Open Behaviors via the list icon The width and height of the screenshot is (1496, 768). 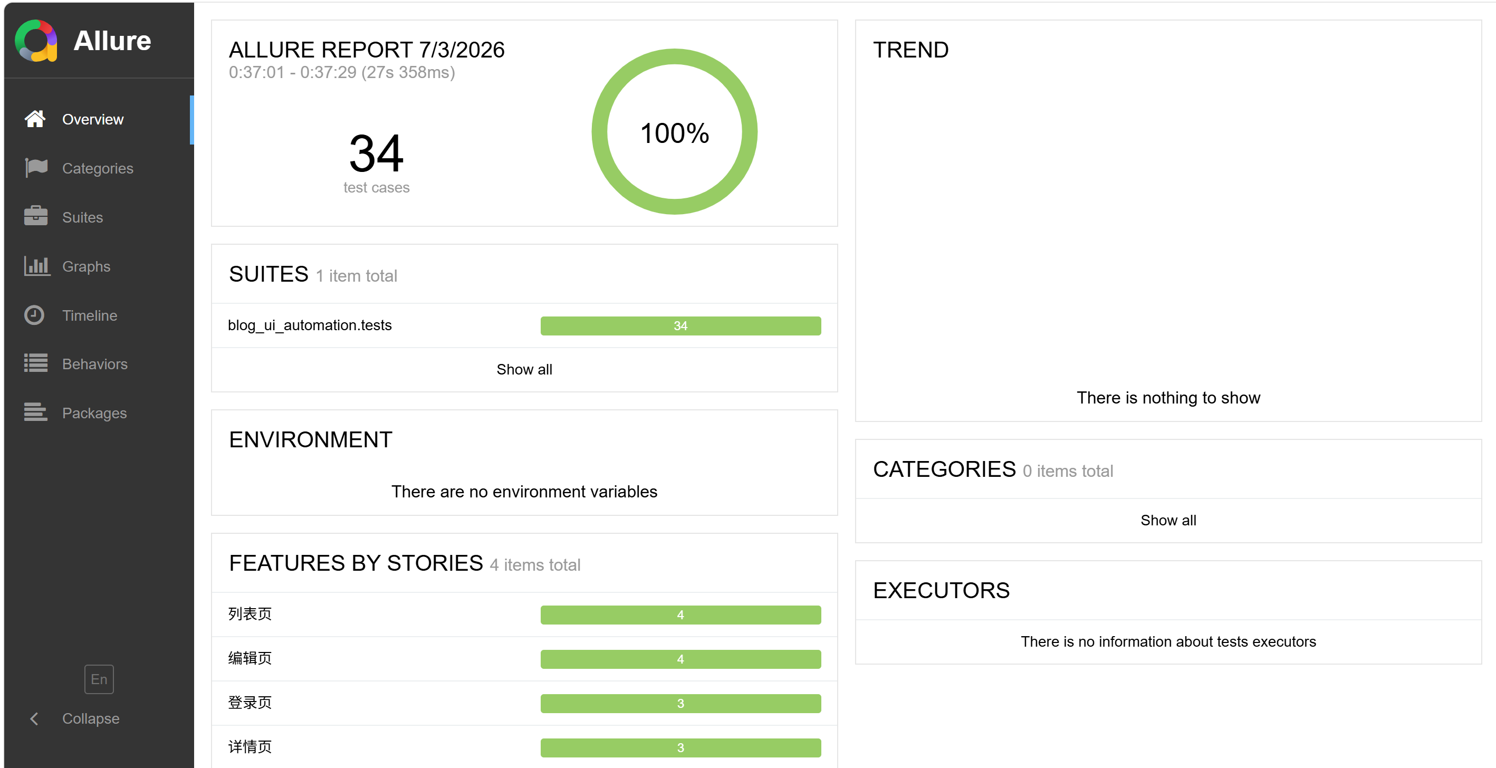[x=35, y=363]
